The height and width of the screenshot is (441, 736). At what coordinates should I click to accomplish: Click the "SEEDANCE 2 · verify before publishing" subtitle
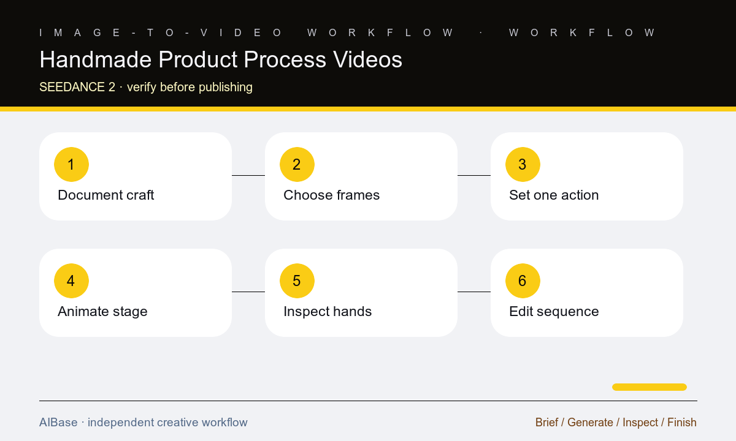point(146,87)
